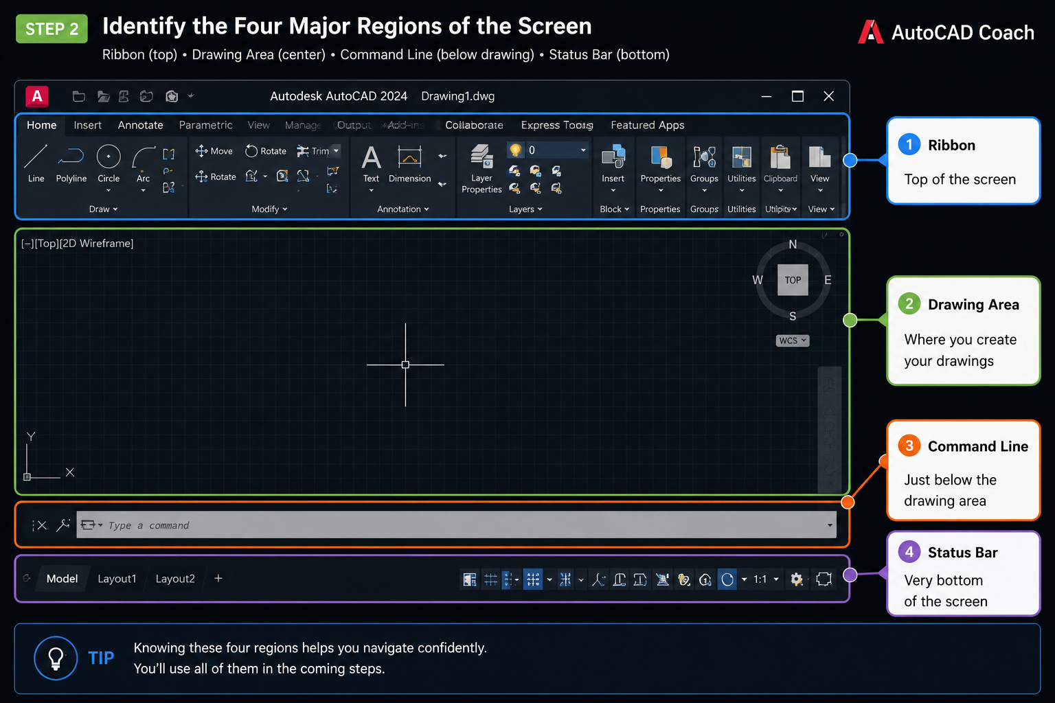Click the New file icon in quick access

pos(79,96)
